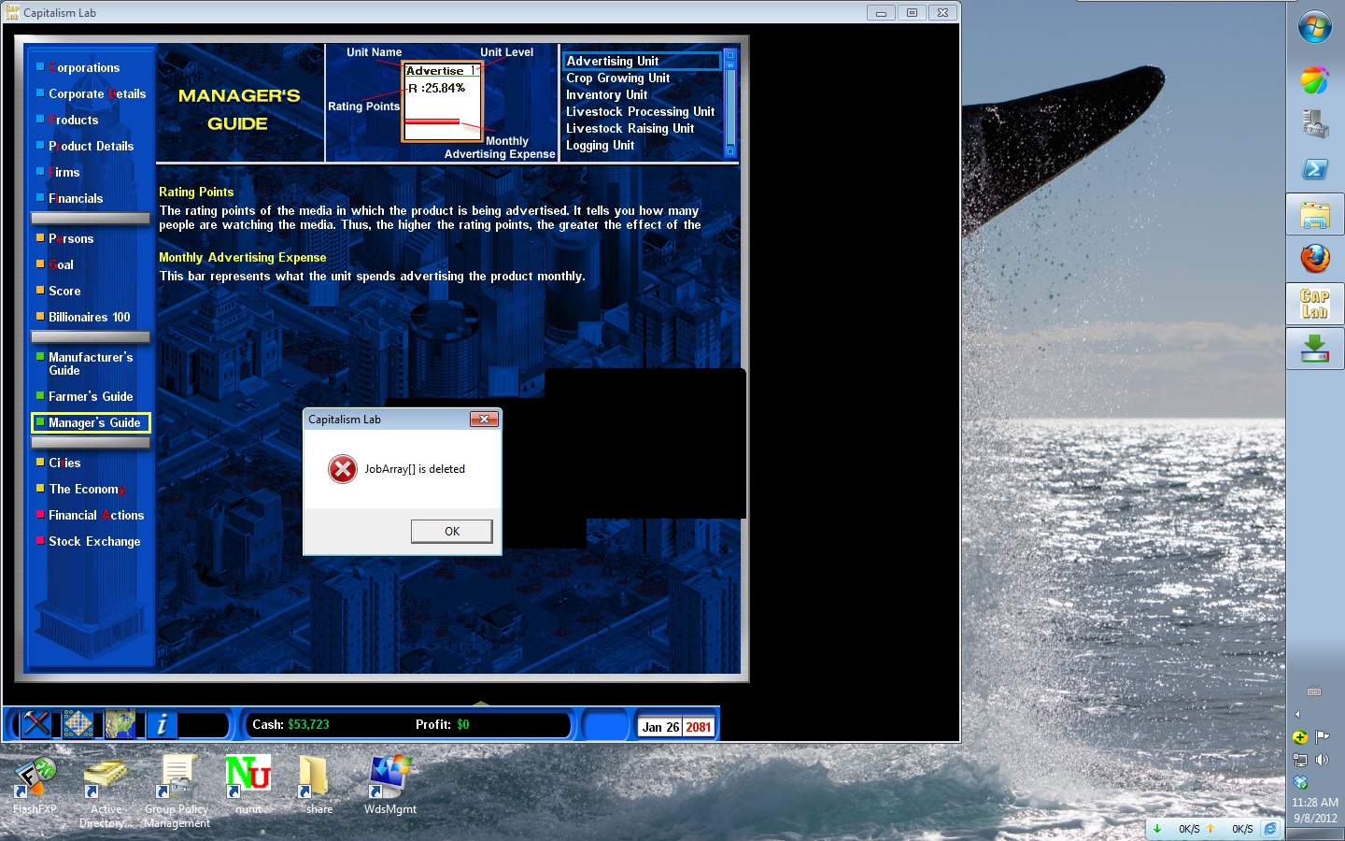This screenshot has width=1345, height=841.
Task: Select Advertising Unit in unit list
Action: click(642, 61)
